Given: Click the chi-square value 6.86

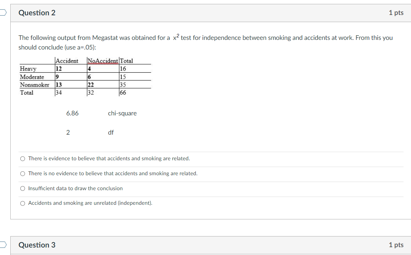Looking at the screenshot, I should pyautogui.click(x=73, y=113).
